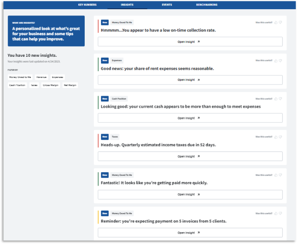This screenshot has width=297, height=244.
Task: Filter insights by Gross Margin
Action: point(51,85)
